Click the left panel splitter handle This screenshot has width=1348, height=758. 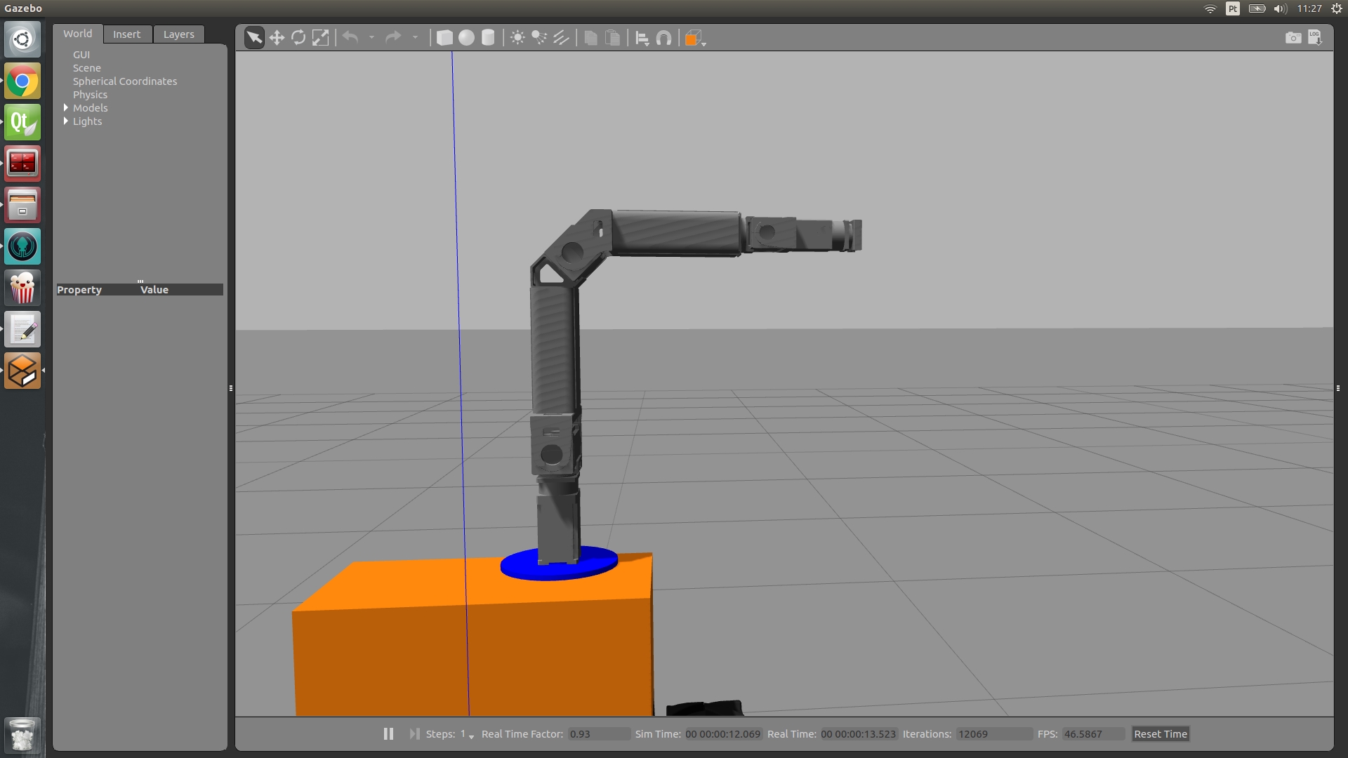point(231,388)
